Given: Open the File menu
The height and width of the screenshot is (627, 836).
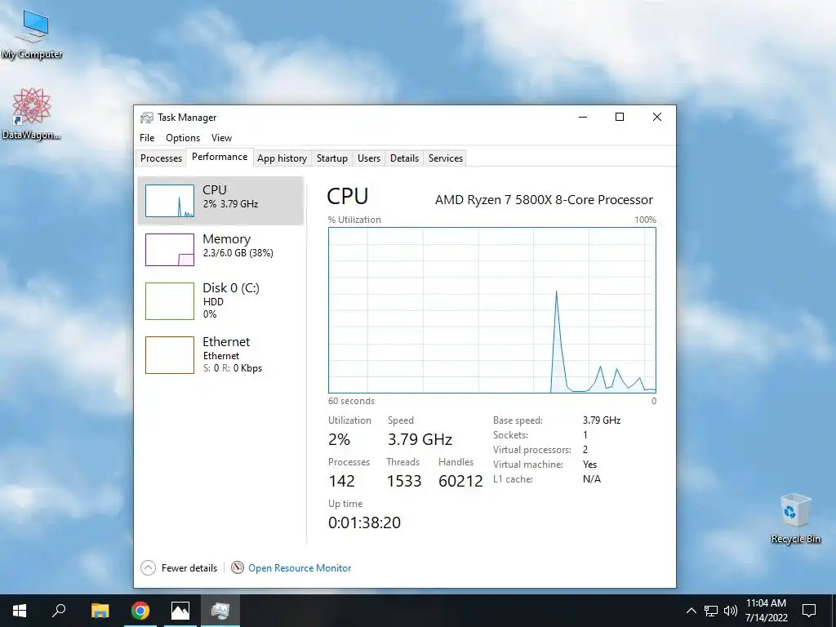Looking at the screenshot, I should pos(147,137).
